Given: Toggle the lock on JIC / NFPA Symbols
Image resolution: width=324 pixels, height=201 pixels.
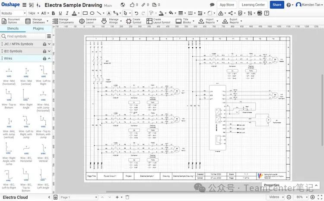Looking at the screenshot, I should (44, 44).
